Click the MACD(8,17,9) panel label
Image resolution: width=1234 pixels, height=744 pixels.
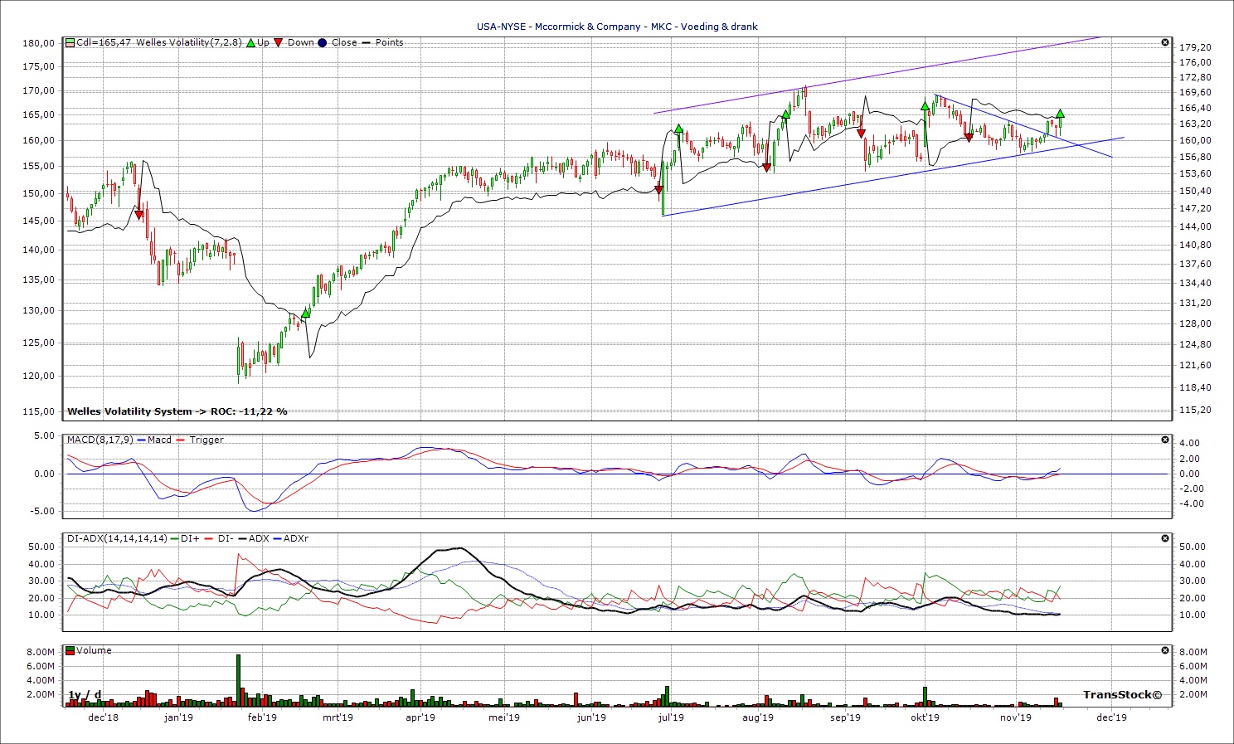[x=100, y=440]
